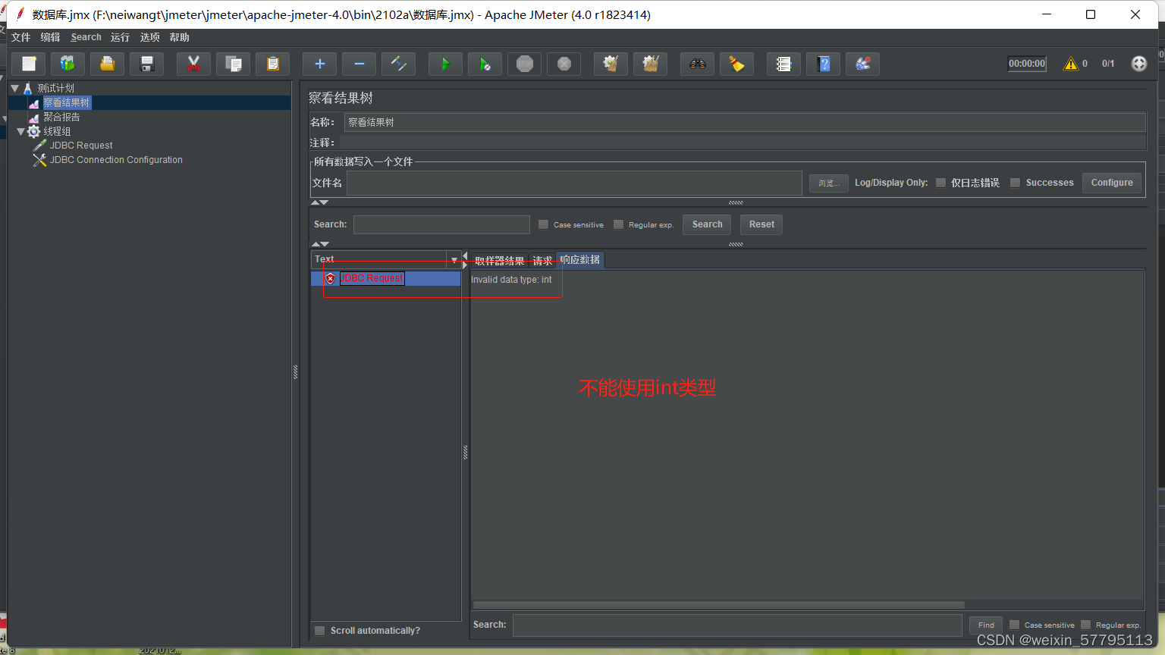The height and width of the screenshot is (655, 1165).
Task: Click the warning triangle log indicator
Action: click(x=1071, y=64)
